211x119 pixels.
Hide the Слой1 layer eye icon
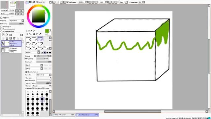pyautogui.click(x=3, y=42)
